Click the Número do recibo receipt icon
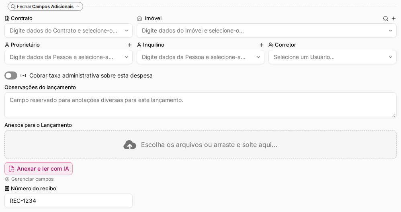Image resolution: width=401 pixels, height=212 pixels. 7,189
